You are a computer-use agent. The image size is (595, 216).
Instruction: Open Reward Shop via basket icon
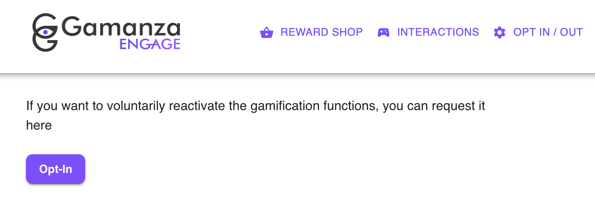coord(266,32)
